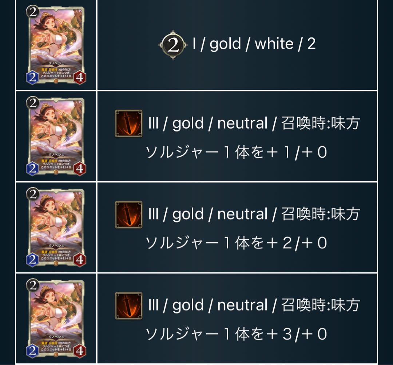Click the red health value on first card
The image size is (393, 365).
point(80,78)
